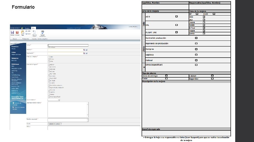Click the Cancelar red X icon
This screenshot has height=142, width=254.
point(17,32)
